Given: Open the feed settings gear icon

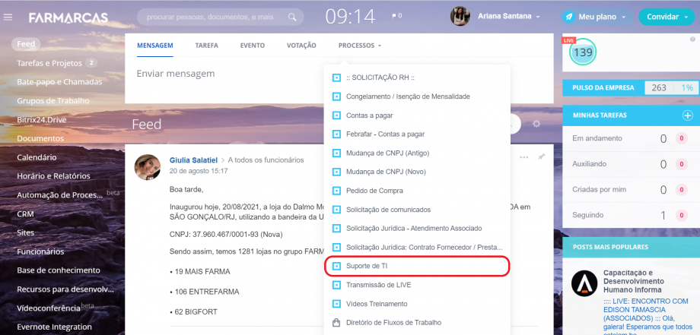Looking at the screenshot, I should point(536,124).
